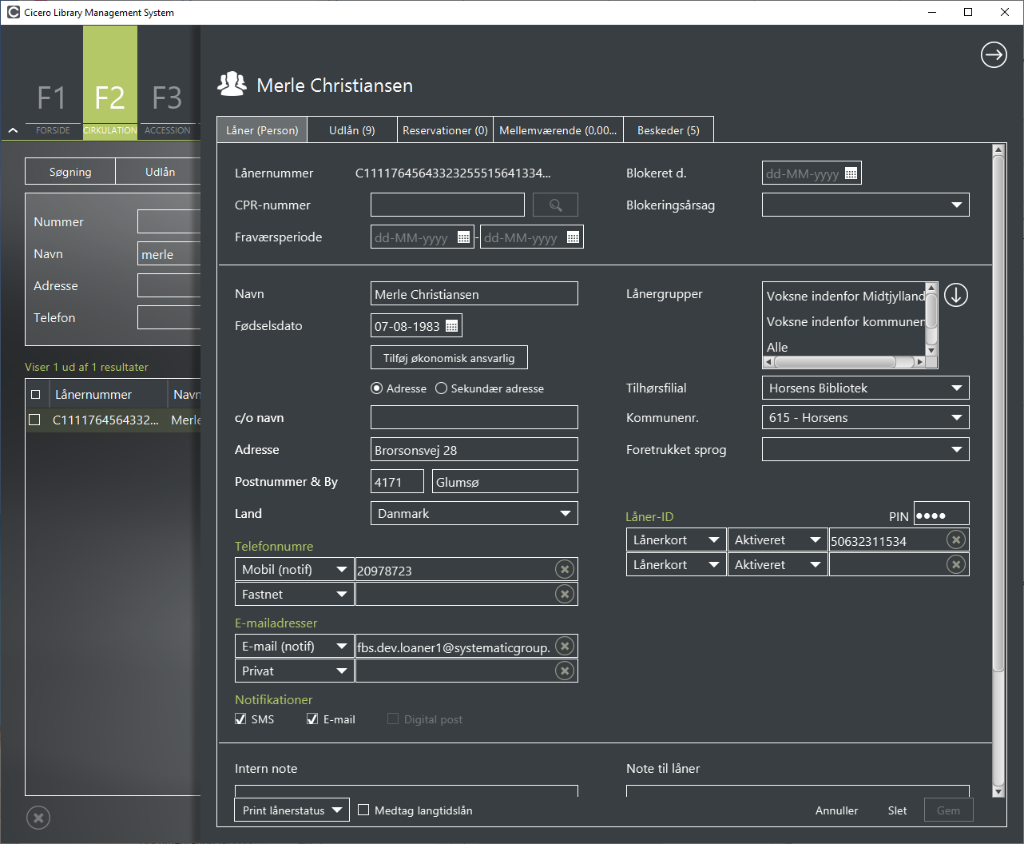Check the row checkbox for C1111764564332...

tap(34, 420)
